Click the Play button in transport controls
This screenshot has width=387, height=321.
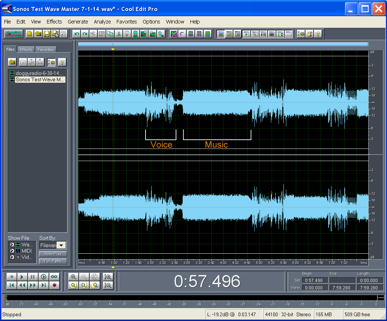tap(22, 277)
